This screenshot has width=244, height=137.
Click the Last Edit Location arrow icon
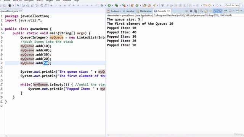[205, 5]
